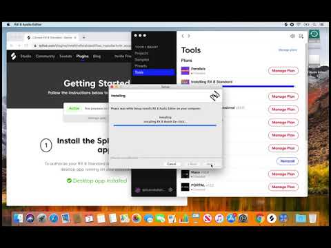This screenshot has height=248, width=331.
Task: Click the PORTAL plugin thumbnail icon
Action: (185, 187)
